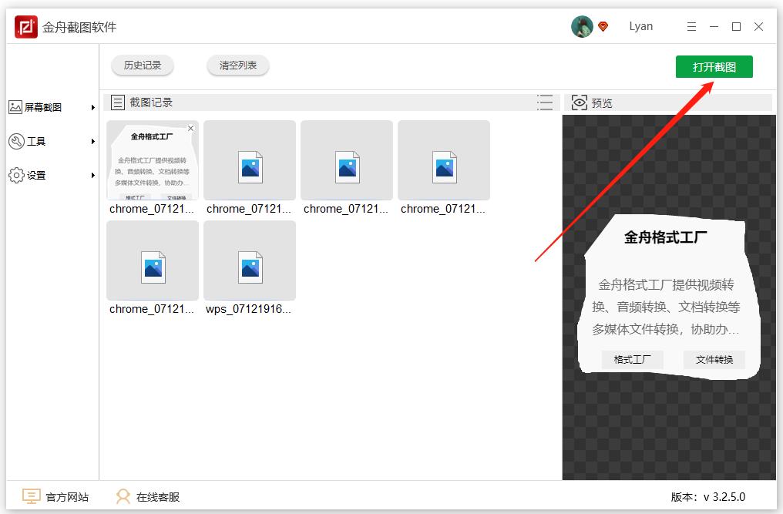Screen dimensions: 783x514
Task: Expand the 屏幕截图 sidebar arrow
Action: 95,108
